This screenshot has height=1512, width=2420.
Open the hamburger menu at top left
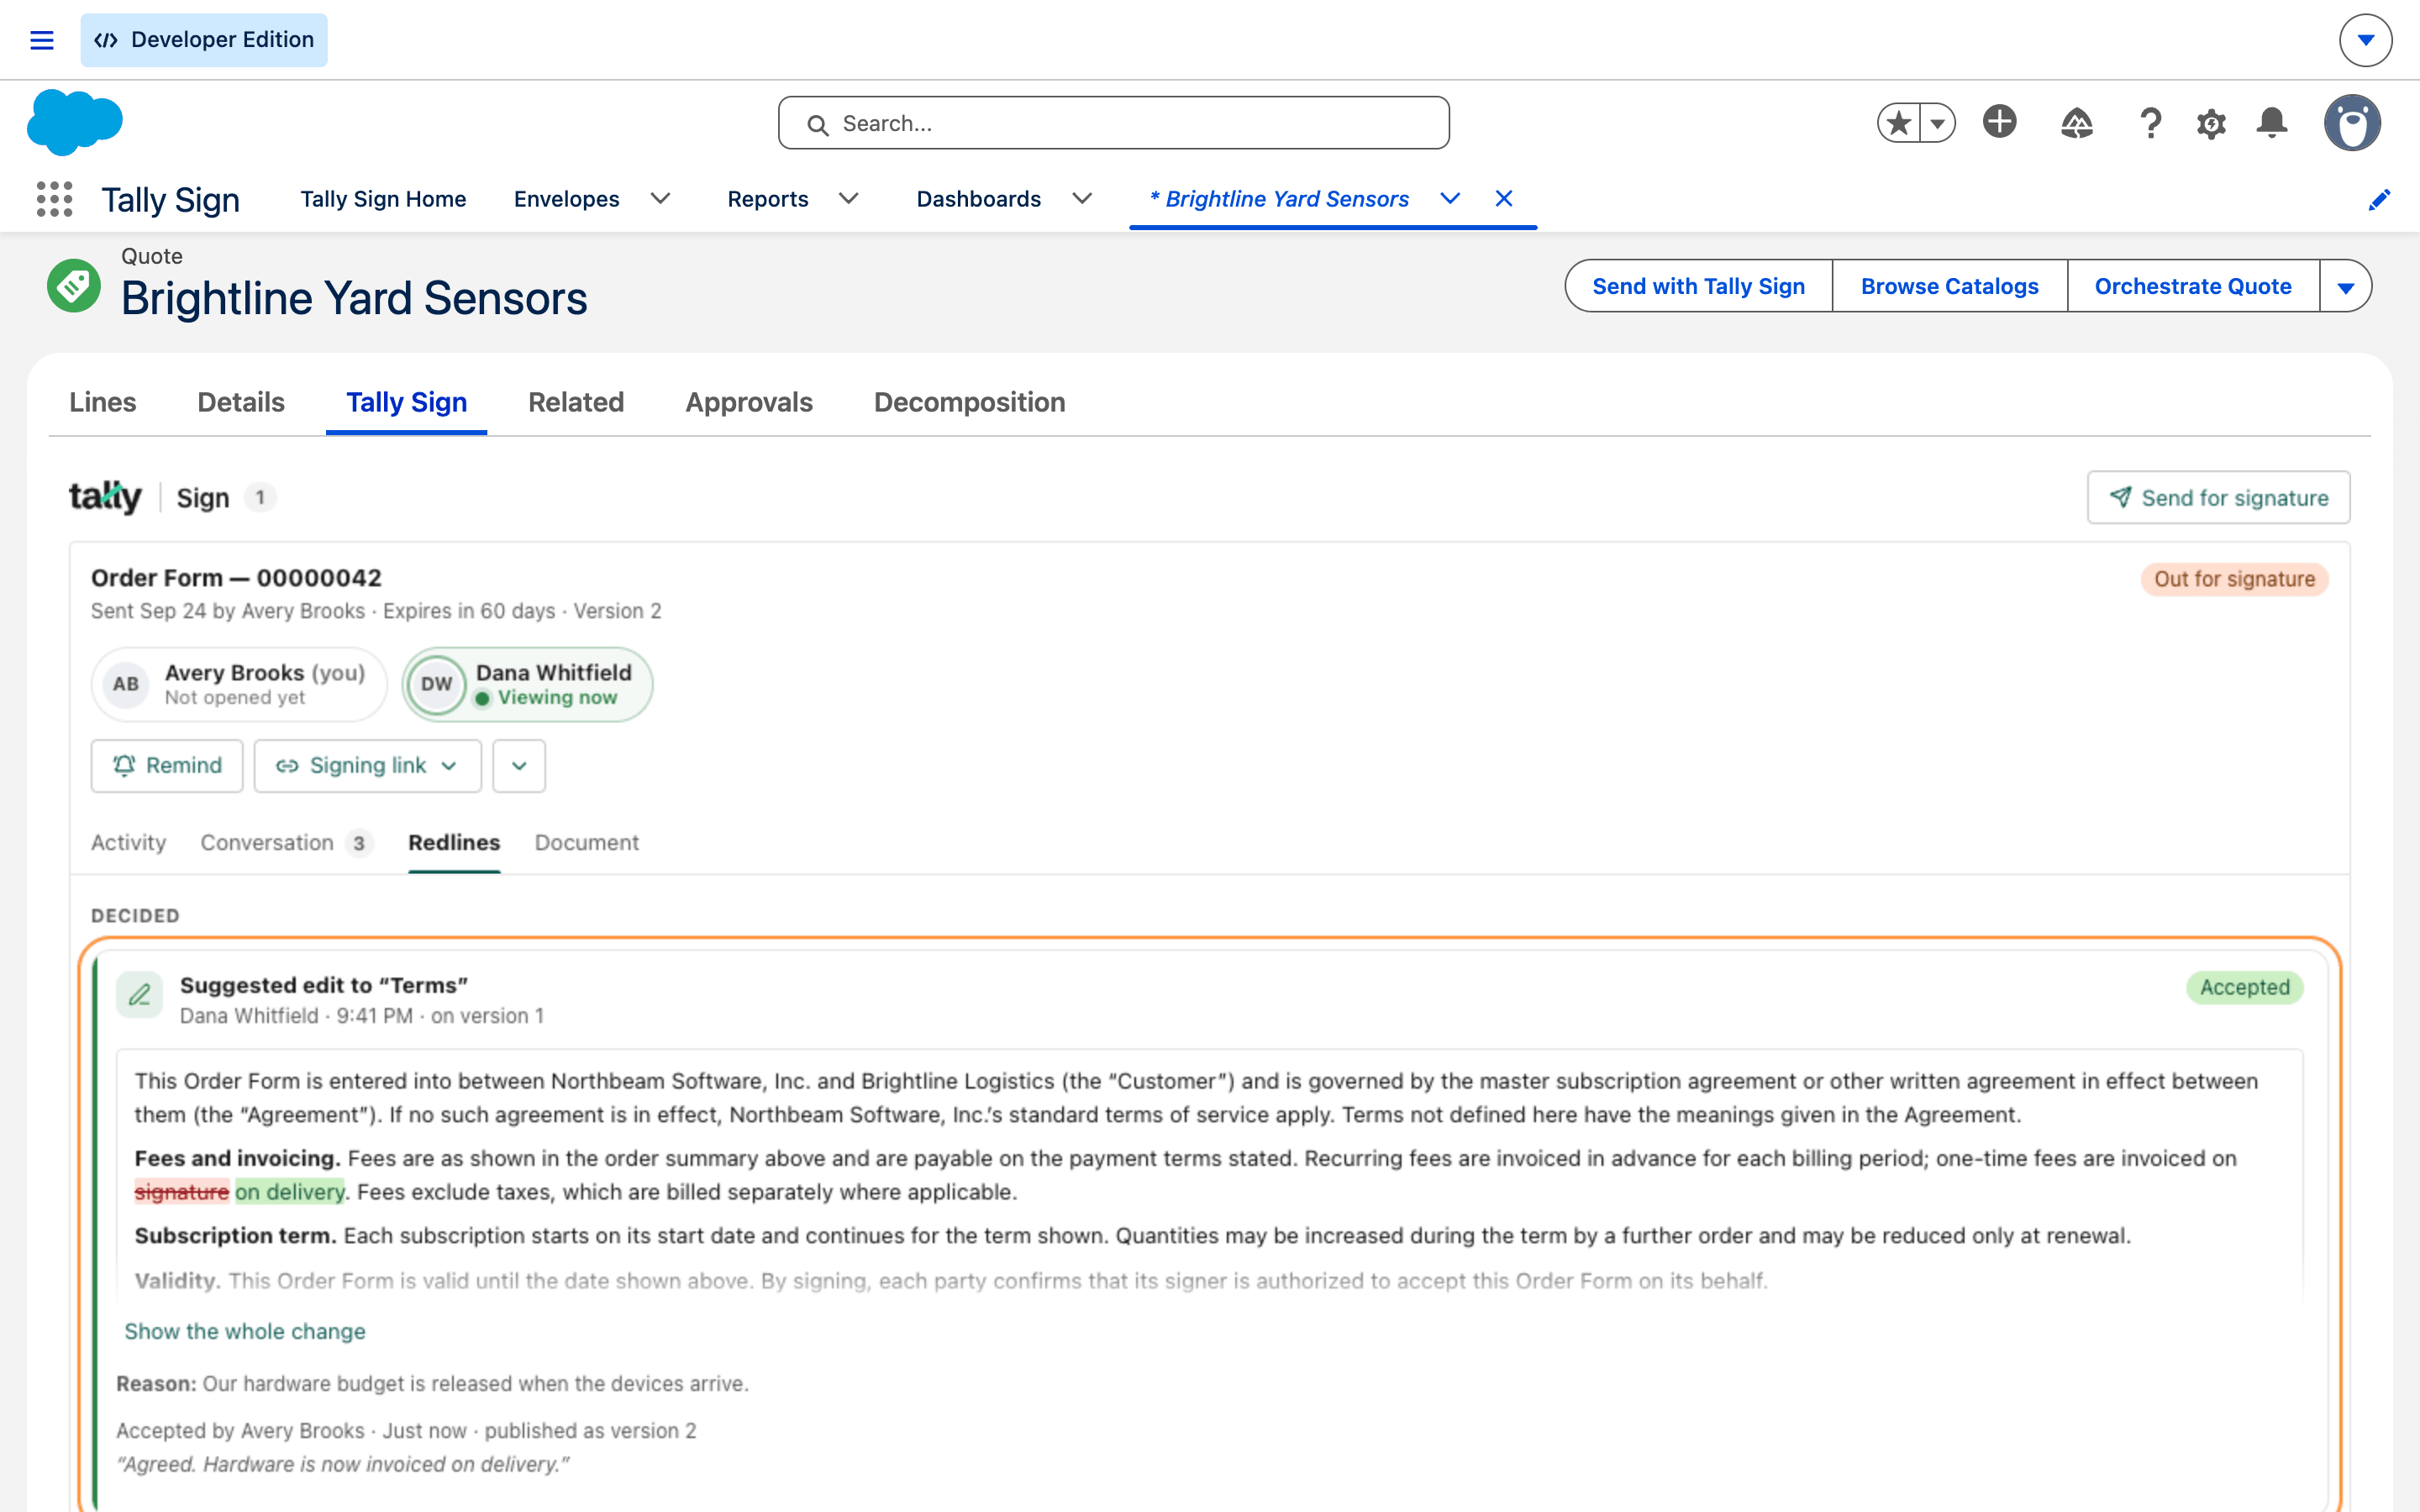pos(42,40)
